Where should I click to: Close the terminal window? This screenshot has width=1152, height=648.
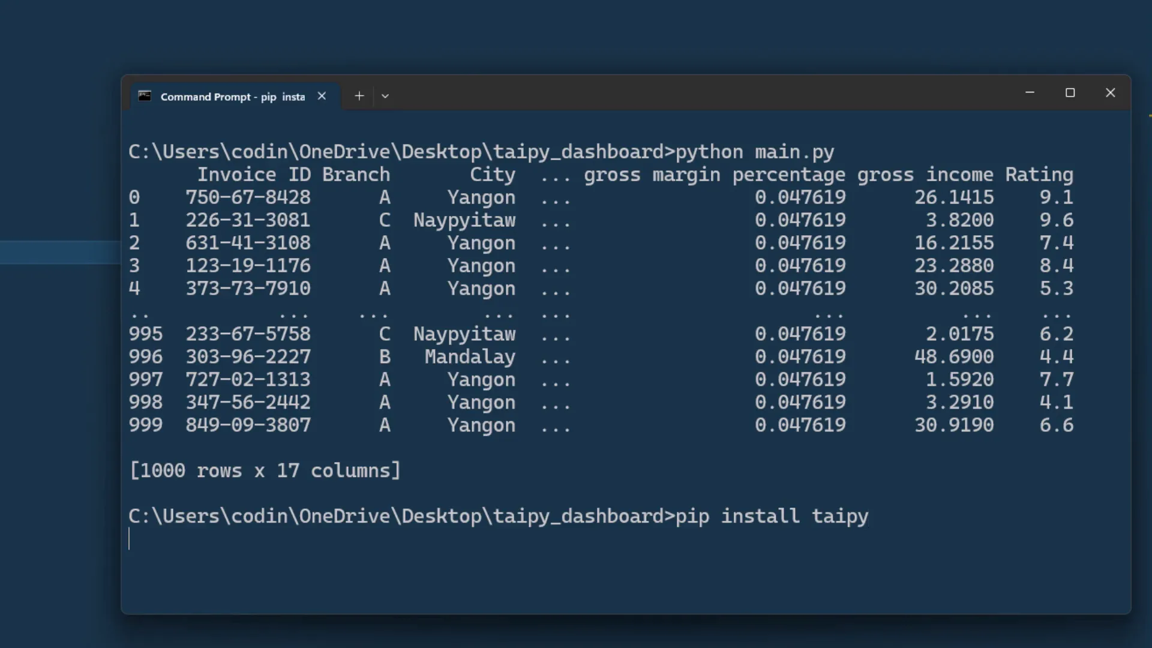[1110, 93]
